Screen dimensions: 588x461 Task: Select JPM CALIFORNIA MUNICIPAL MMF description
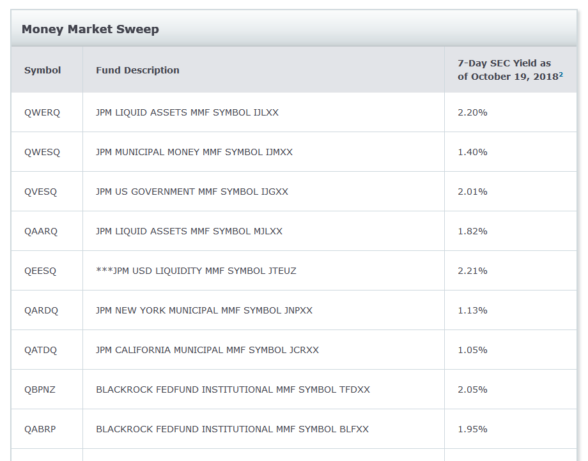[x=207, y=350]
